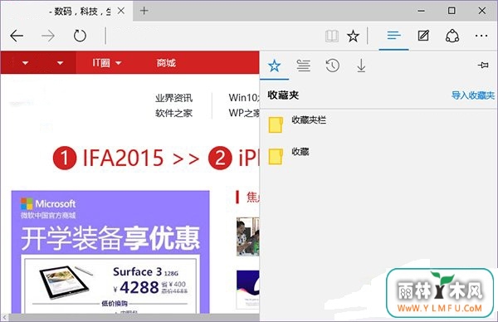Click the 低价换购 text in the ad
Screen dimensions: 498x322
[115, 304]
